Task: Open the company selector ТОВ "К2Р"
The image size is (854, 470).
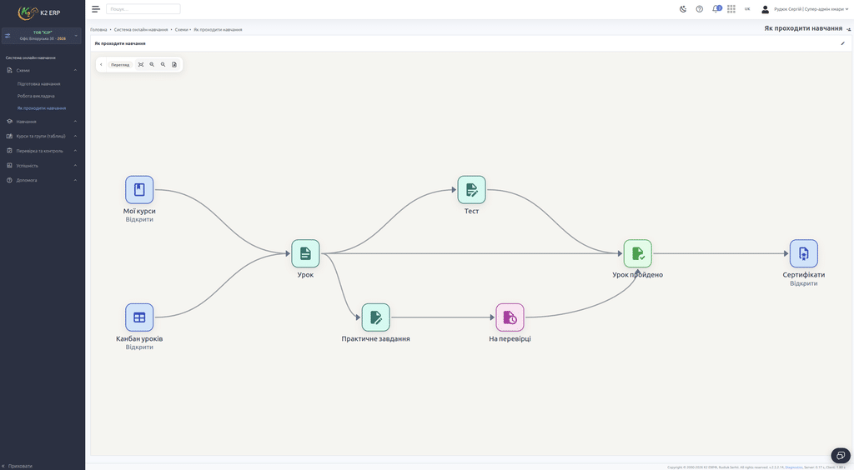Action: point(43,35)
